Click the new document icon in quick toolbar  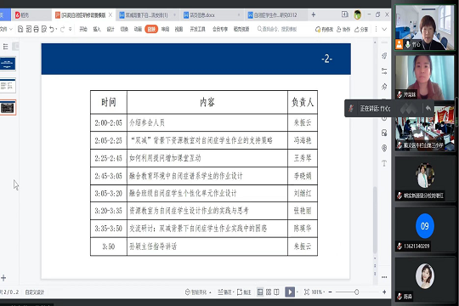(x=20, y=29)
